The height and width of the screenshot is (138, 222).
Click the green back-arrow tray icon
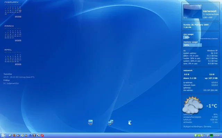pyautogui.click(x=196, y=135)
